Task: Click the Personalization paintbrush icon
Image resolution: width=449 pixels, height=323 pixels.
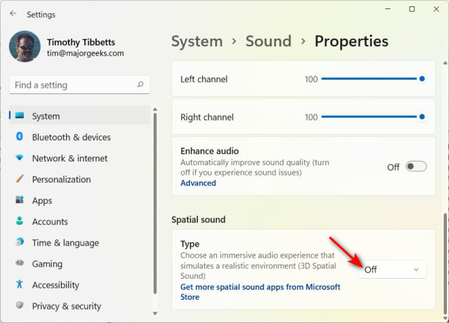Action: coord(20,178)
